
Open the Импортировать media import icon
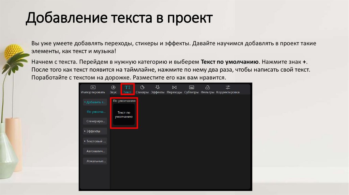pos(93,88)
